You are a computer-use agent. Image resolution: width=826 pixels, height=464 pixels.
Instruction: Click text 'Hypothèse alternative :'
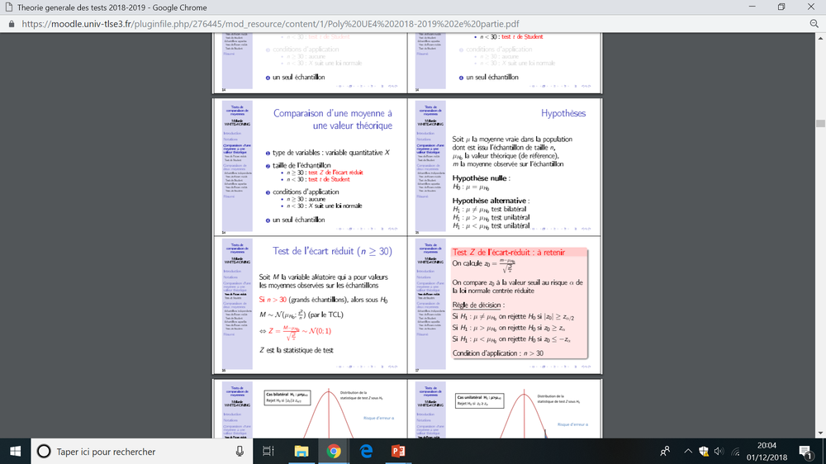click(491, 201)
